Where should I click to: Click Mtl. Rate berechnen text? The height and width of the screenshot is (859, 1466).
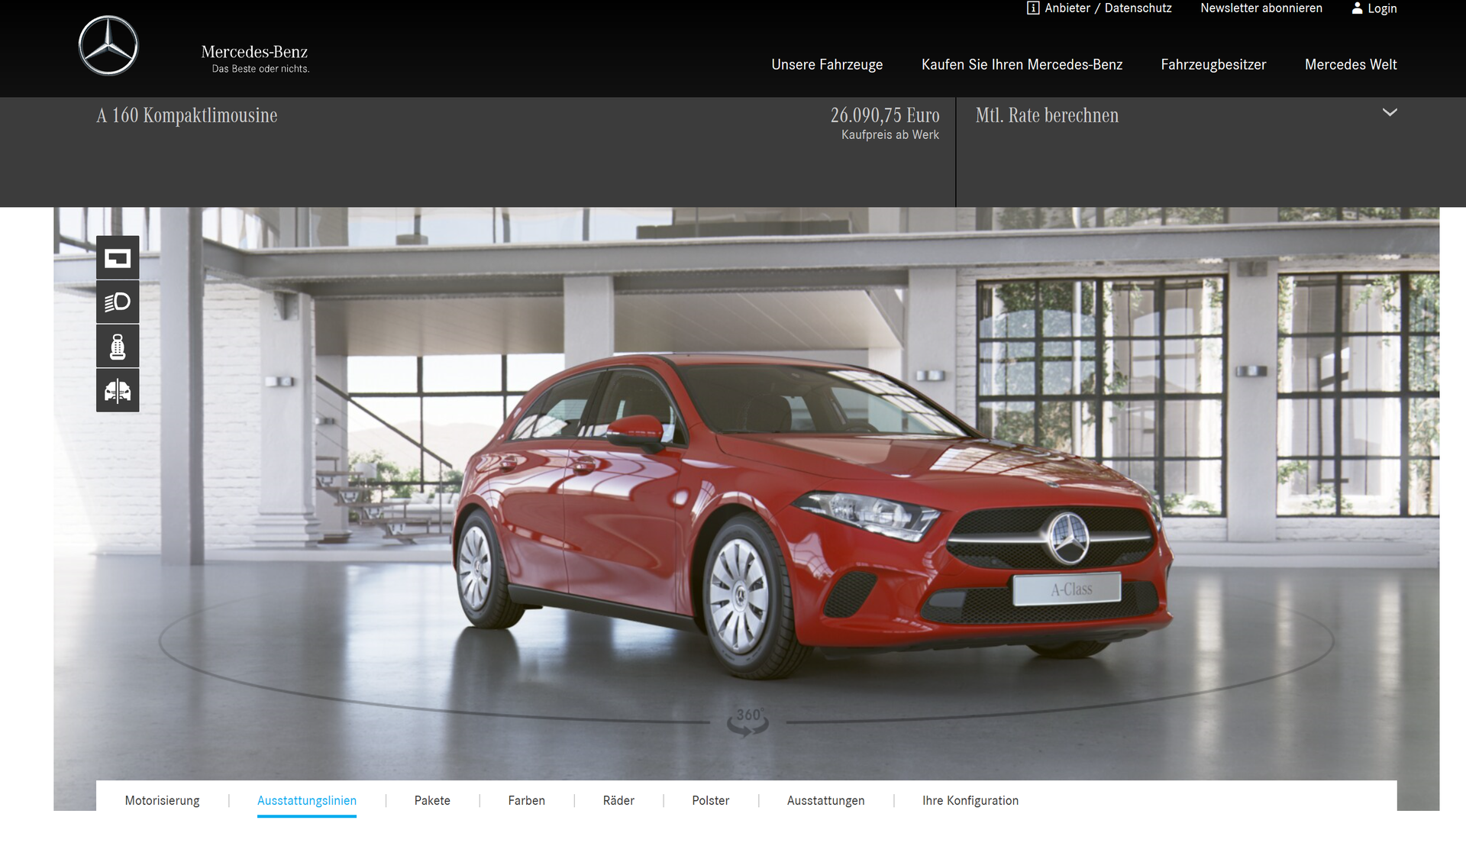(1047, 115)
